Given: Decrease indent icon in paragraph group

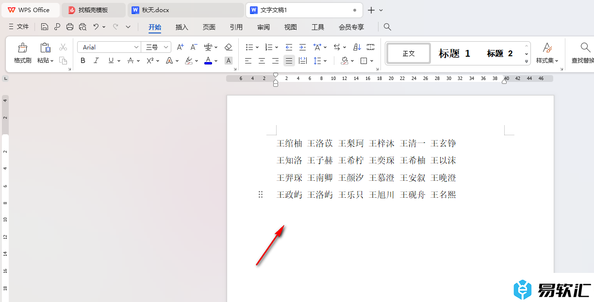Looking at the screenshot, I should (289, 47).
